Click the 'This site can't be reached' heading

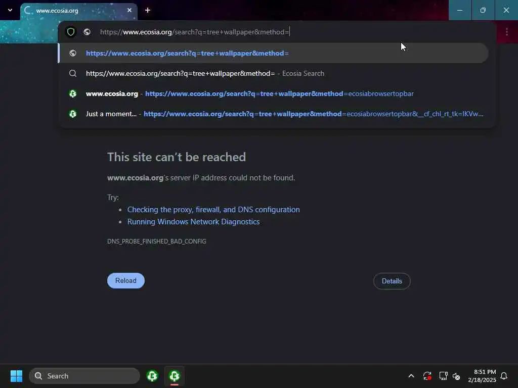coord(177,157)
